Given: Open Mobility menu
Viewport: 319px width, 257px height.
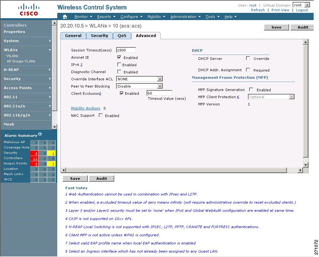Looking at the screenshot, I should (x=156, y=17).
